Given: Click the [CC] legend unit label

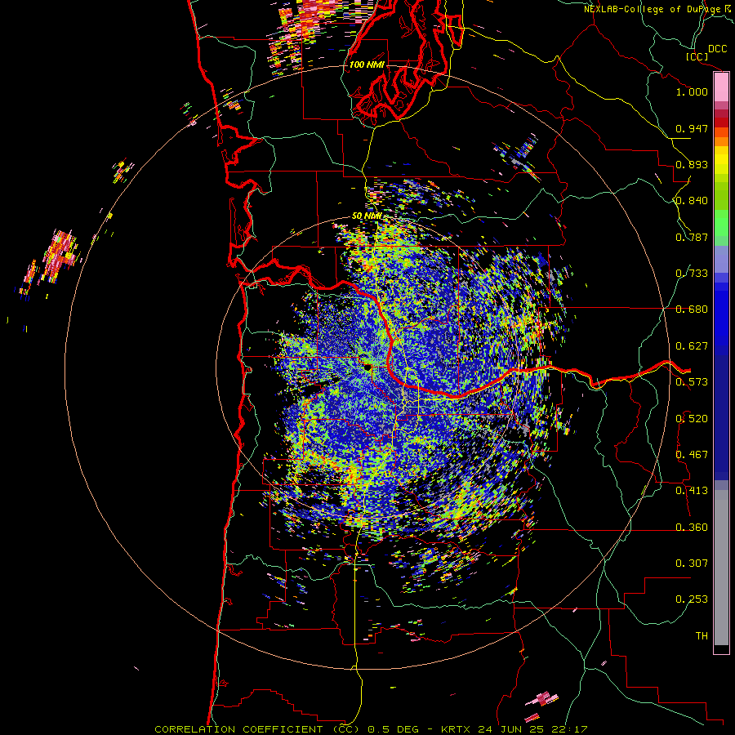Looking at the screenshot, I should [x=697, y=56].
